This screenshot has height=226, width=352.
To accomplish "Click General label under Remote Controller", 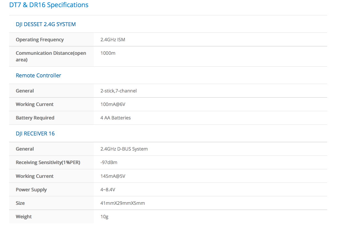I will [25, 91].
